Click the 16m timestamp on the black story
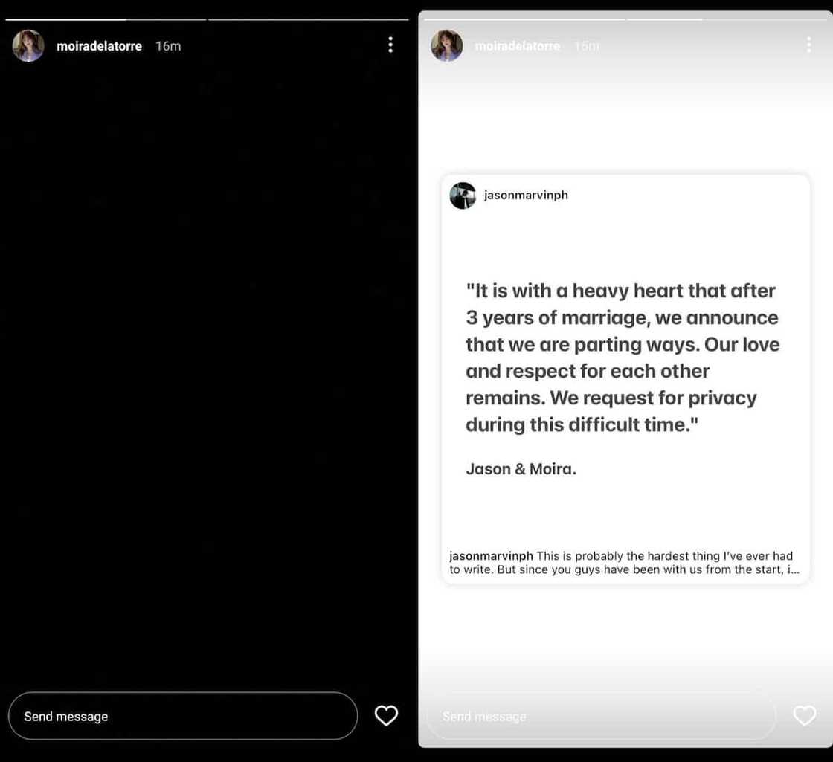This screenshot has height=762, width=833. (x=168, y=46)
